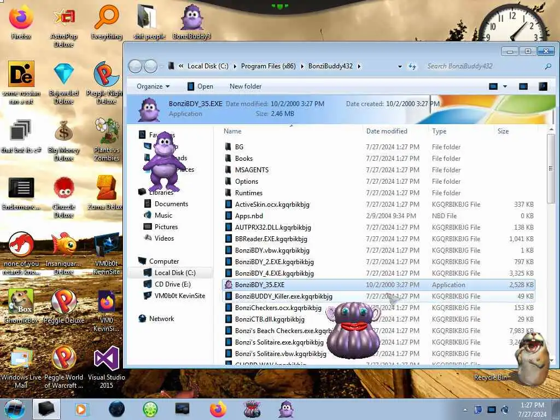Viewport: 560px width, 420px height.
Task: Click the taskbar clock showing 1:27 PM
Action: pos(532,410)
